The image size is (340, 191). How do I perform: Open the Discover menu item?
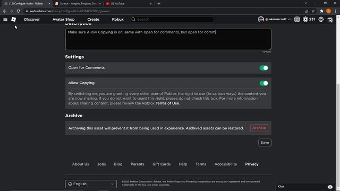coord(32,19)
